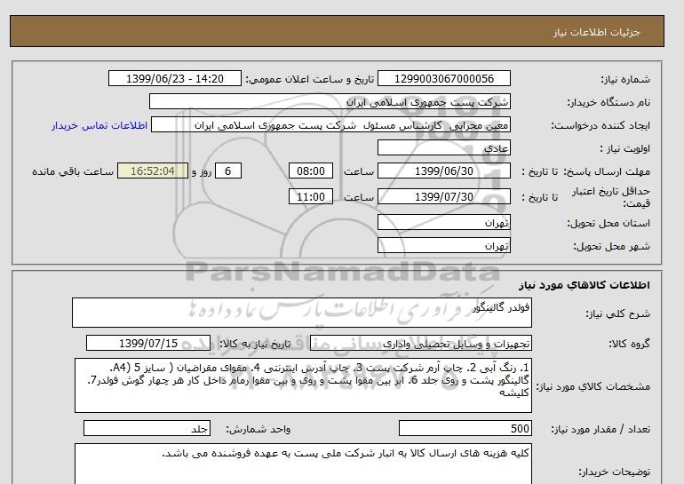
Task: Click the unit of measure field جلد
Action: tap(147, 428)
